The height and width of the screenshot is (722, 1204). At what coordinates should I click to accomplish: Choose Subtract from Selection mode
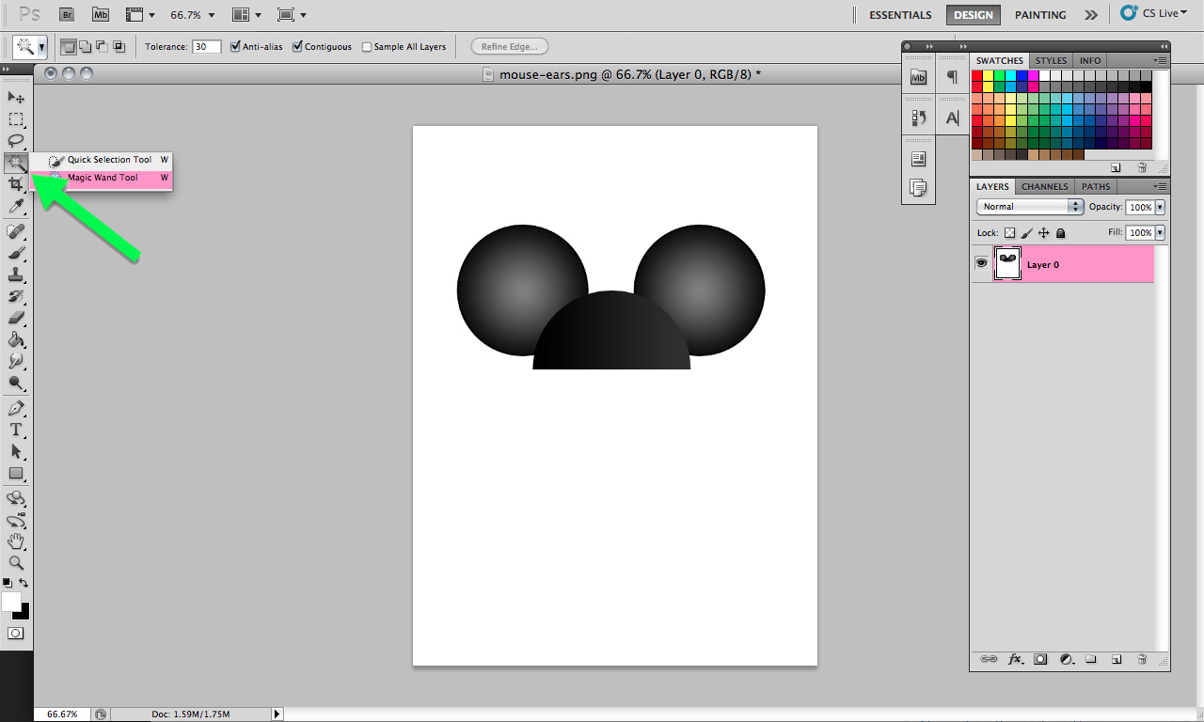[102, 46]
